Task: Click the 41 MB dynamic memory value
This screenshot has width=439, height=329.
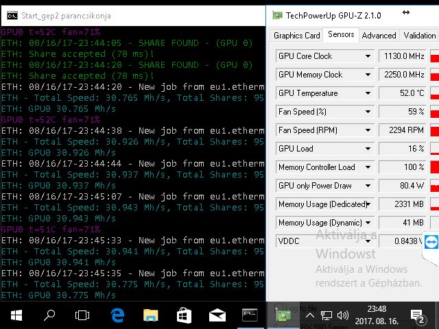Action: coord(402,223)
